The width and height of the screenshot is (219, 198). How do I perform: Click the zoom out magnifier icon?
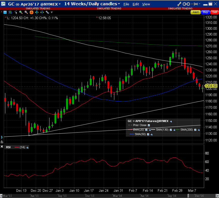tap(26, 12)
